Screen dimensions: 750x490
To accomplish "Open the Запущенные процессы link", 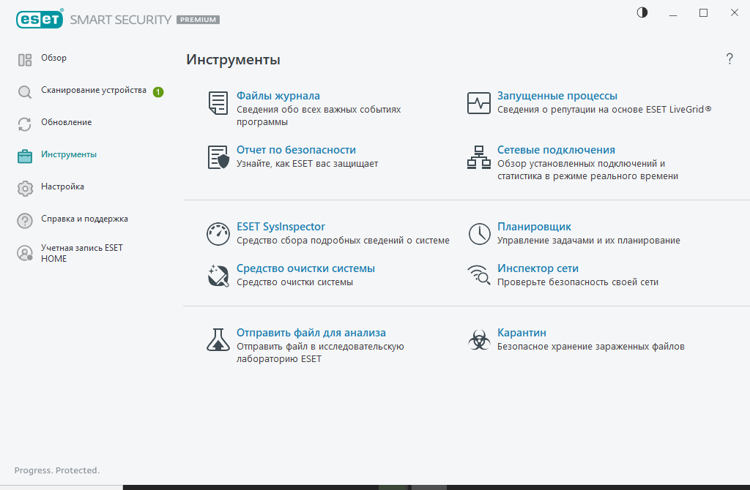I will coord(557,96).
